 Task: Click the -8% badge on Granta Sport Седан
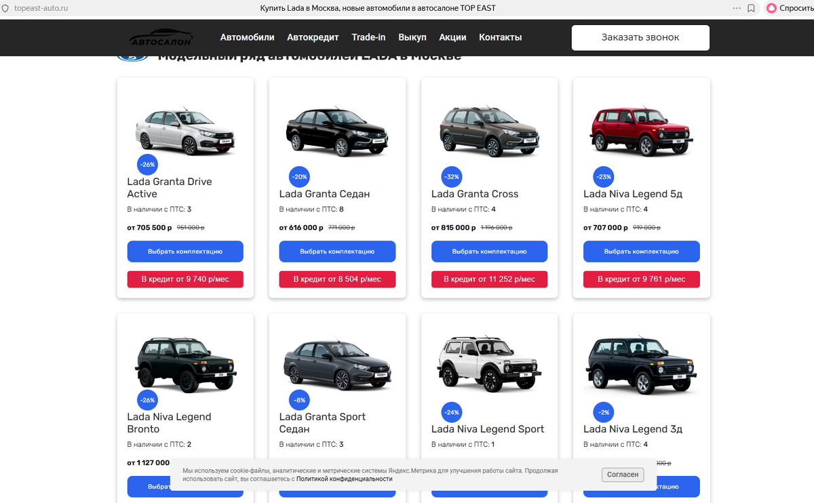pyautogui.click(x=299, y=400)
